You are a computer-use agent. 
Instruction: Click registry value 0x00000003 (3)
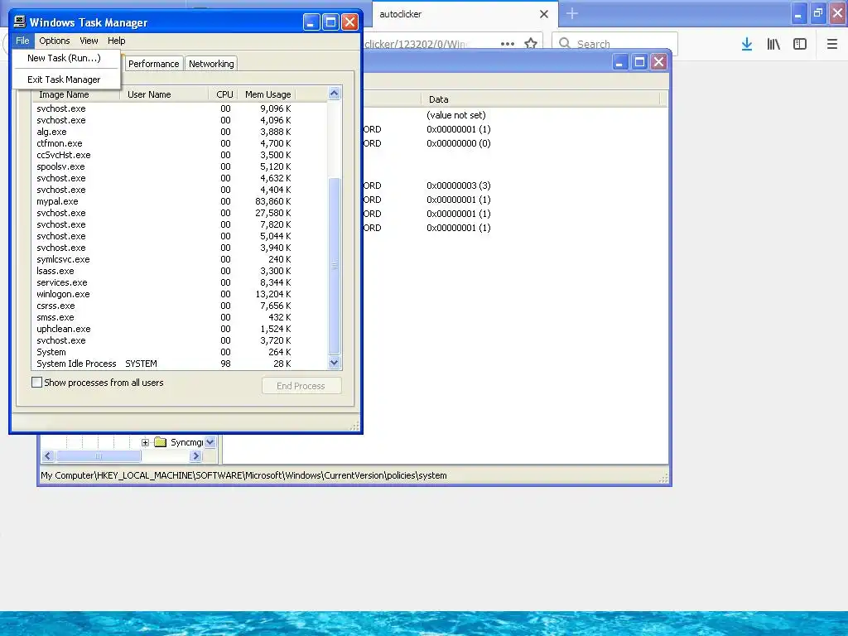coord(459,185)
